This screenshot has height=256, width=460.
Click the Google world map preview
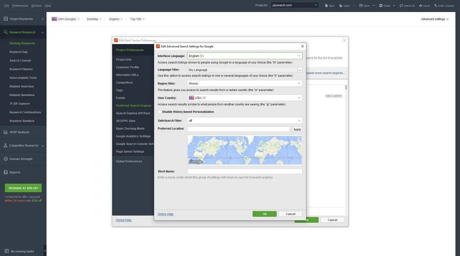(245, 150)
